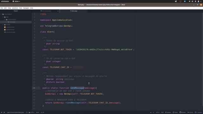203x114 pixels.
Task: Open the Help menu
Action: (x=32, y=8)
